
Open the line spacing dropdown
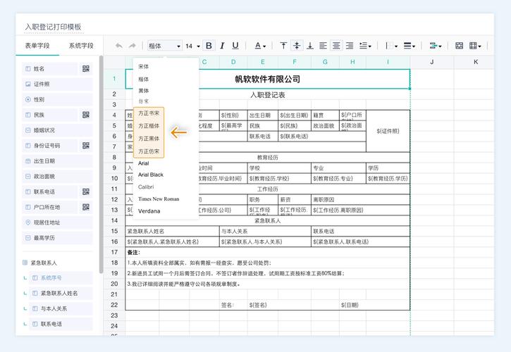365,46
